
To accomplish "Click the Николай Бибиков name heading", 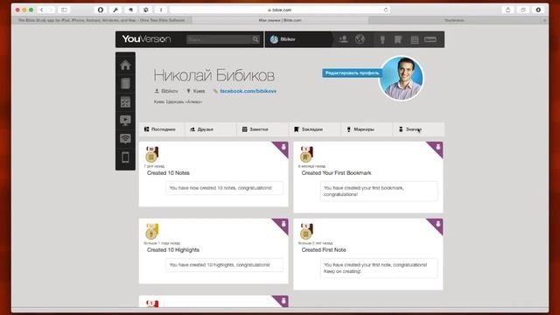I will (213, 75).
